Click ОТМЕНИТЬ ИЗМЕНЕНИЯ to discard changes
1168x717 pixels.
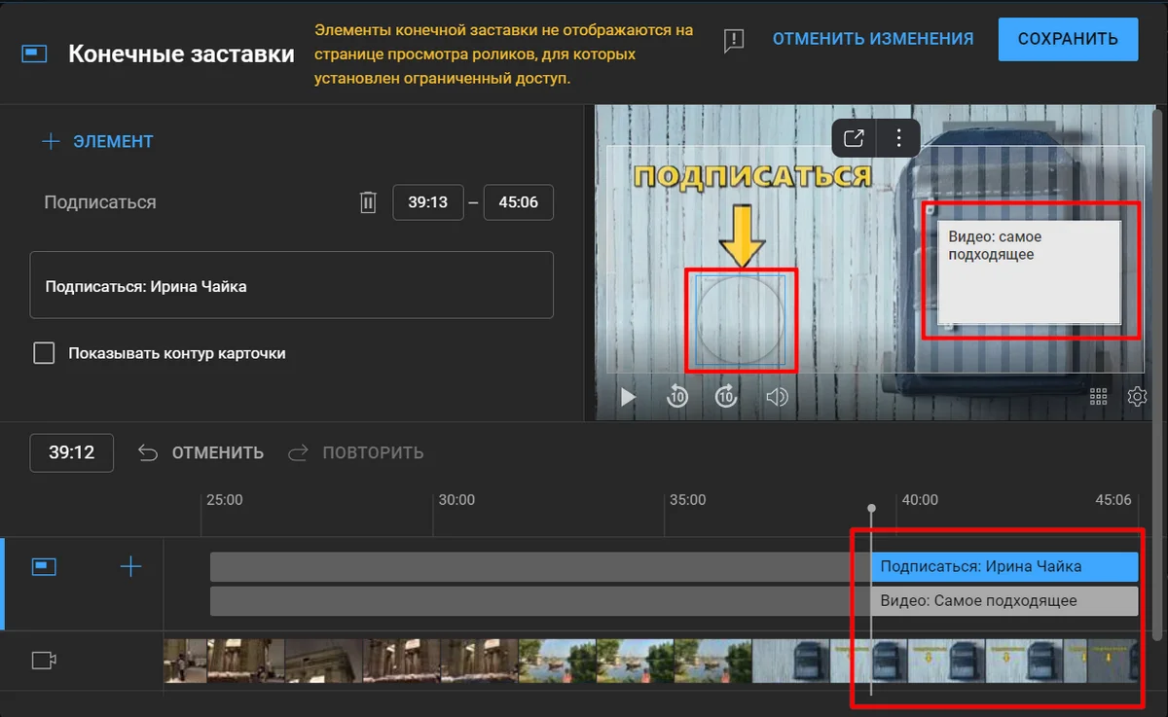coord(872,39)
